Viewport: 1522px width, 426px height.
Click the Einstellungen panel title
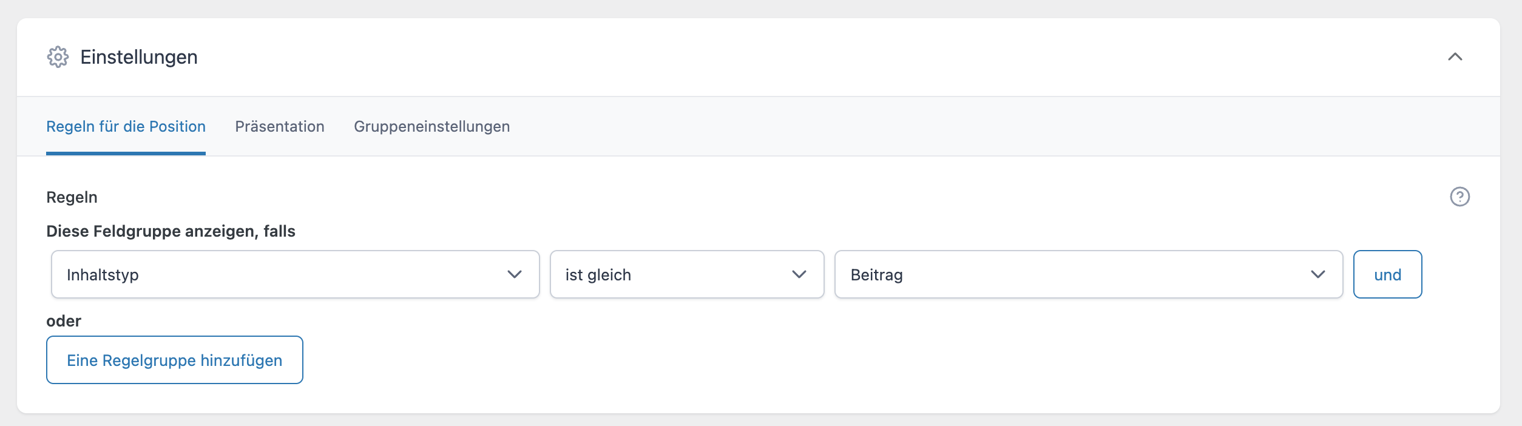tap(139, 57)
